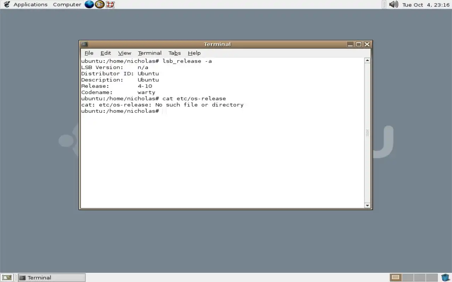
Task: Open the Evolution mail launcher icon
Action: pos(100,5)
